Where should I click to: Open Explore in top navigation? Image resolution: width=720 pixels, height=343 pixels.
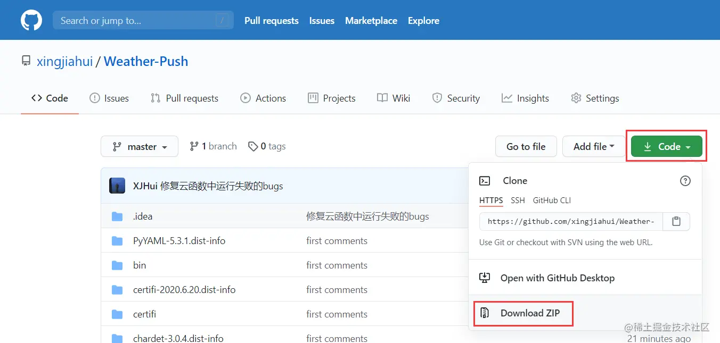coord(423,21)
